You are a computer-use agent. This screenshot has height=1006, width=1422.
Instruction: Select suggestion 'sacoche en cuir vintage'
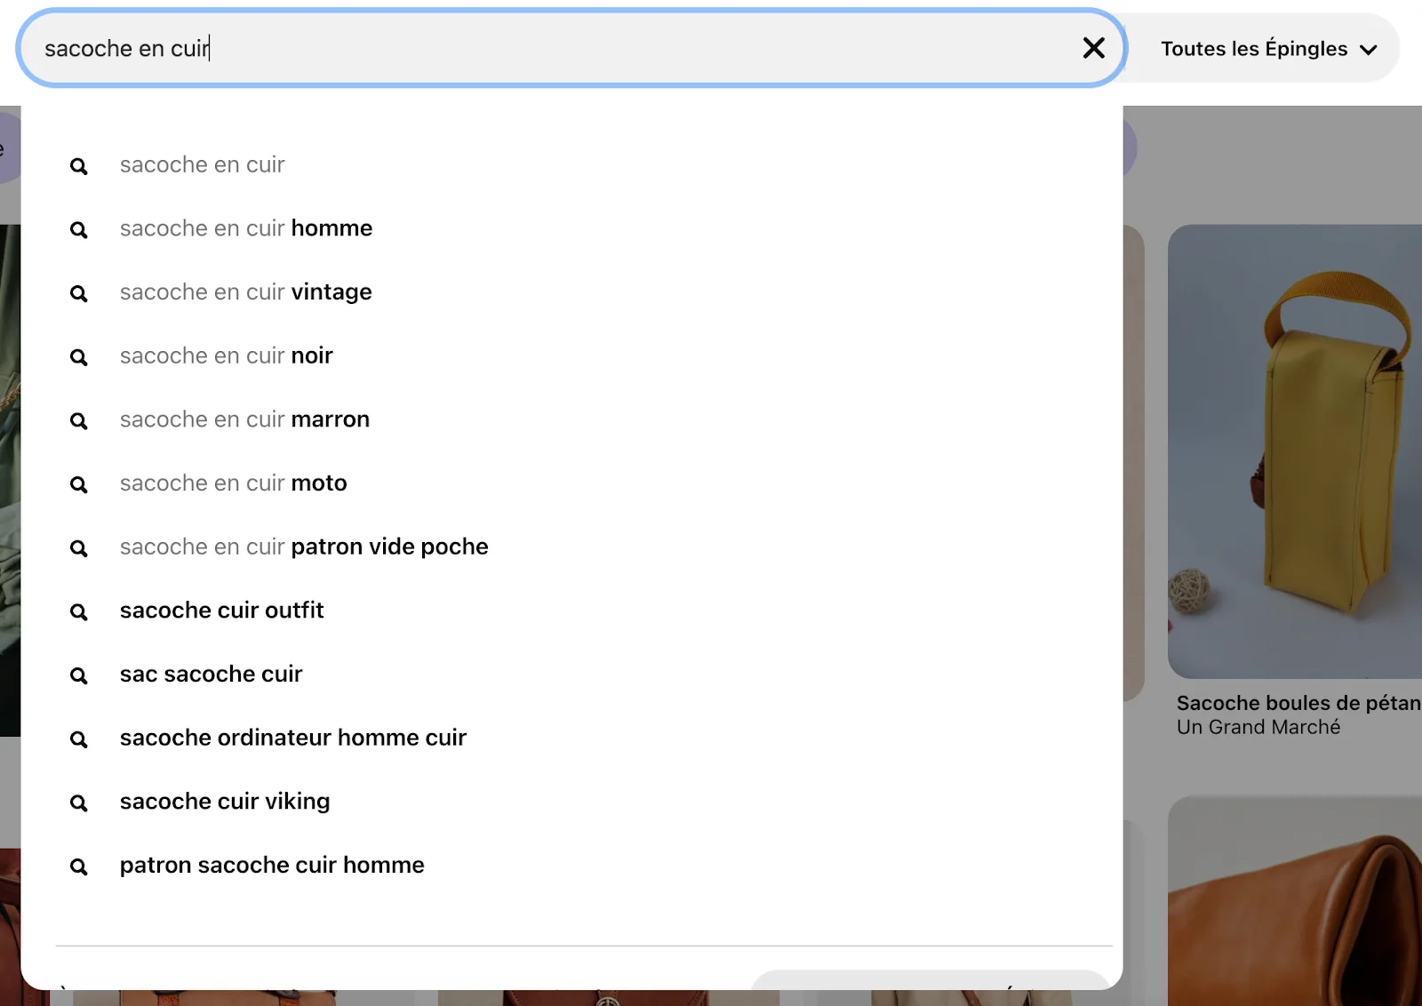pyautogui.click(x=246, y=292)
